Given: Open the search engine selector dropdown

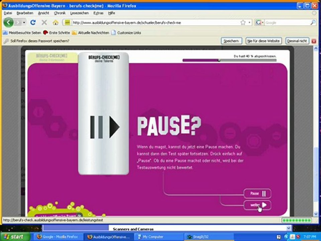Looking at the screenshot, I should (259, 22).
